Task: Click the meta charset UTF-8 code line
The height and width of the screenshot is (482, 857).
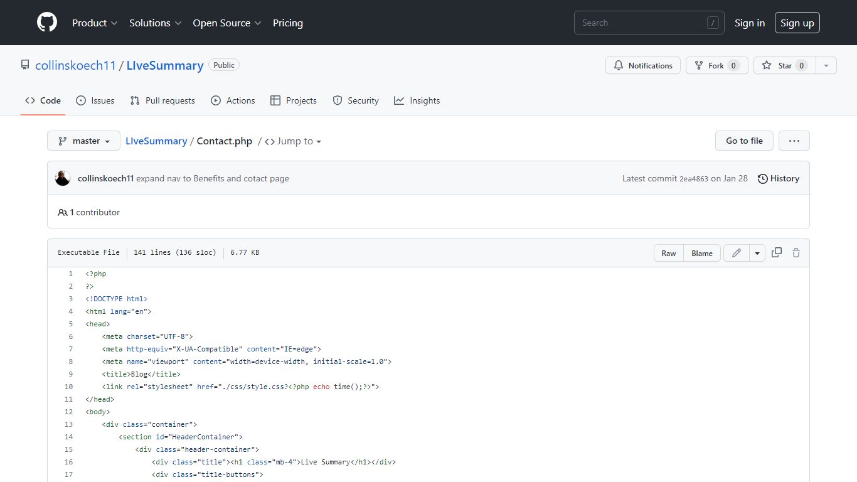Action: coord(147,336)
